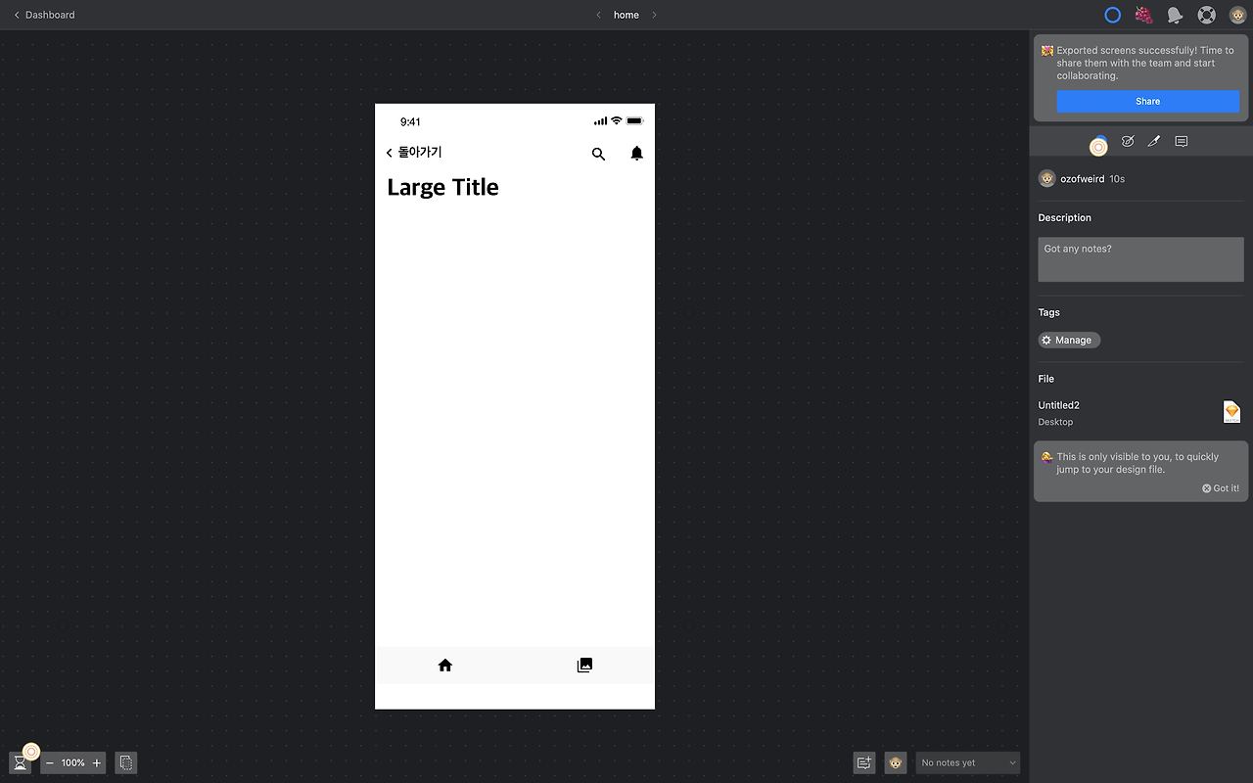The image size is (1253, 783).
Task: Open version history hourglass icon
Action: (x=20, y=762)
